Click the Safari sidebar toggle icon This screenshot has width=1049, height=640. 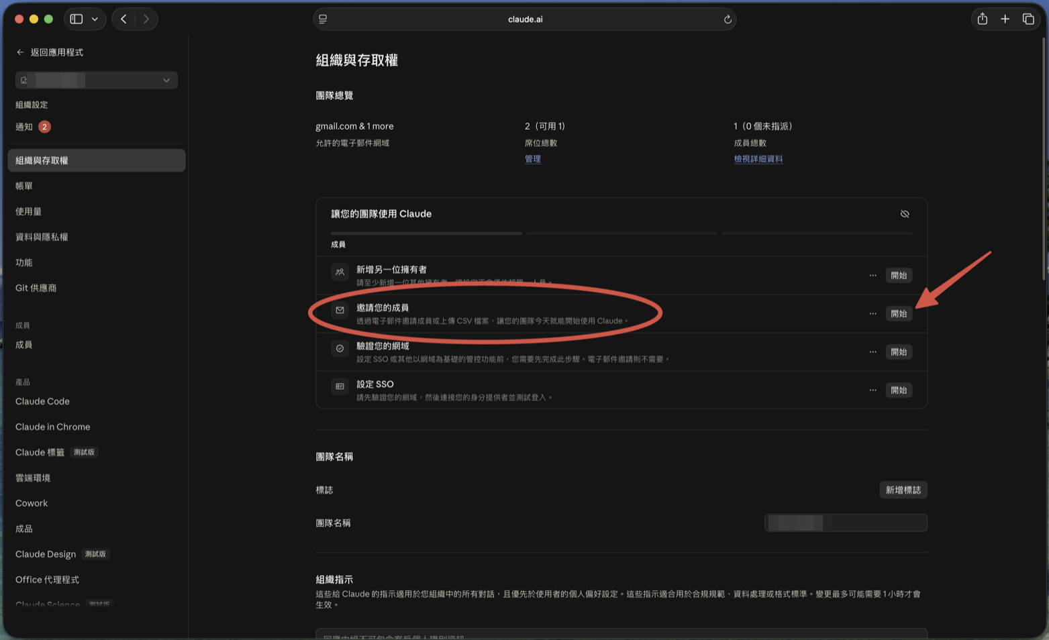click(77, 19)
